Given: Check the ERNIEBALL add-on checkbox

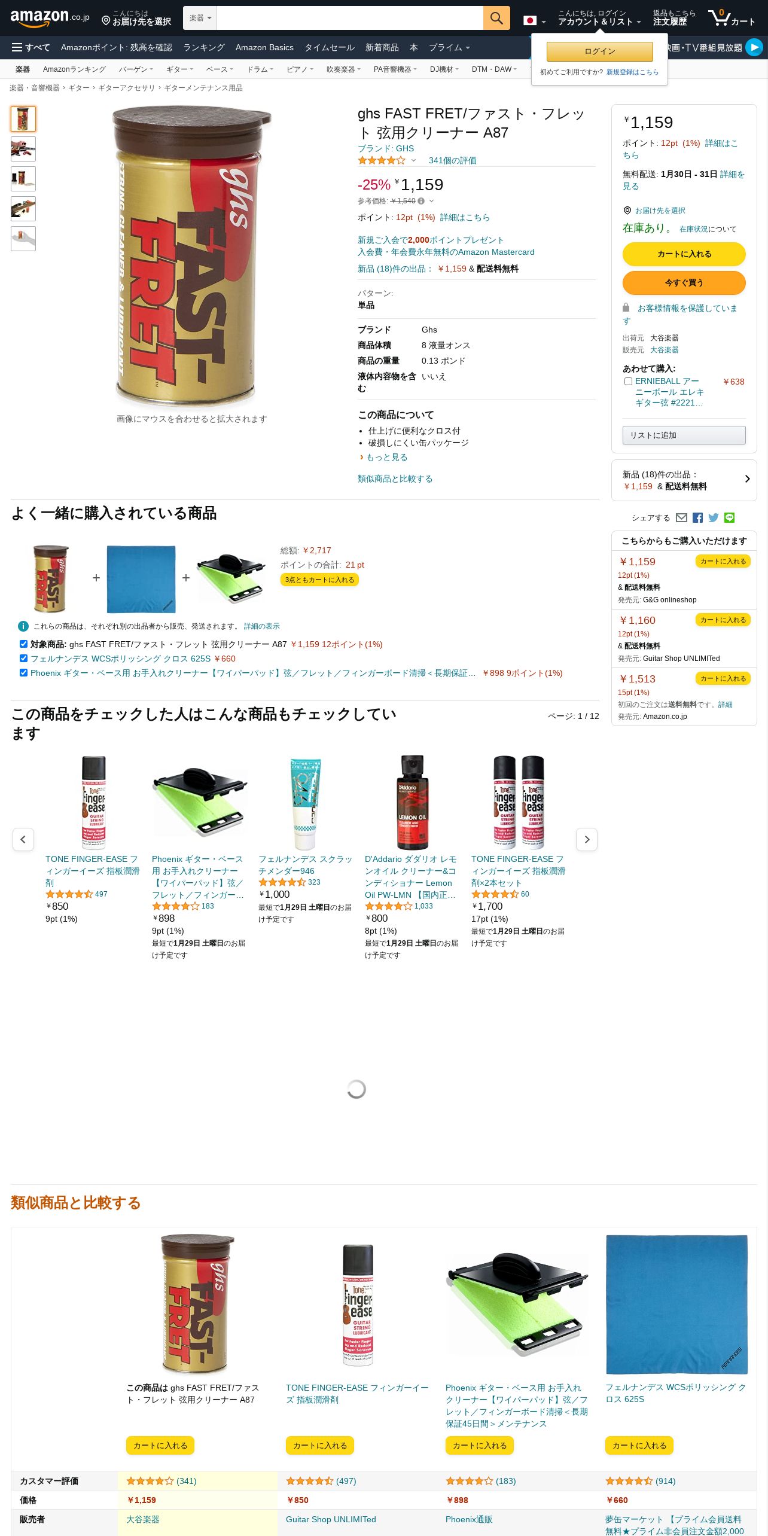Looking at the screenshot, I should point(628,381).
